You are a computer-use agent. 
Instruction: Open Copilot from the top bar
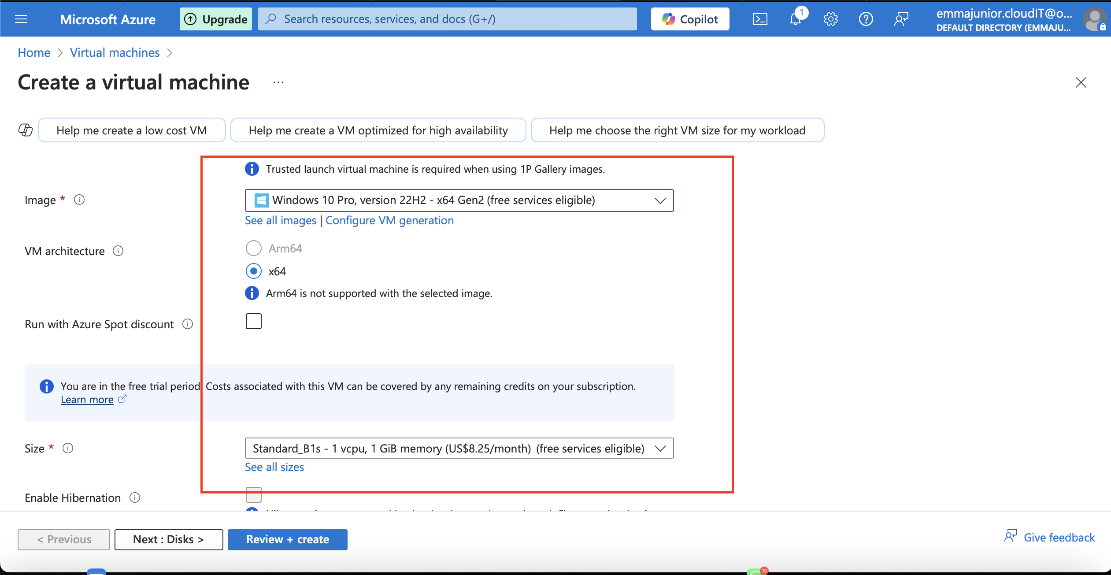point(690,19)
